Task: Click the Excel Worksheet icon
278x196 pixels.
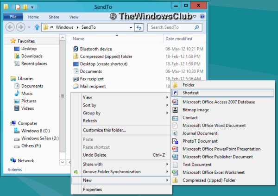Action: (175, 172)
